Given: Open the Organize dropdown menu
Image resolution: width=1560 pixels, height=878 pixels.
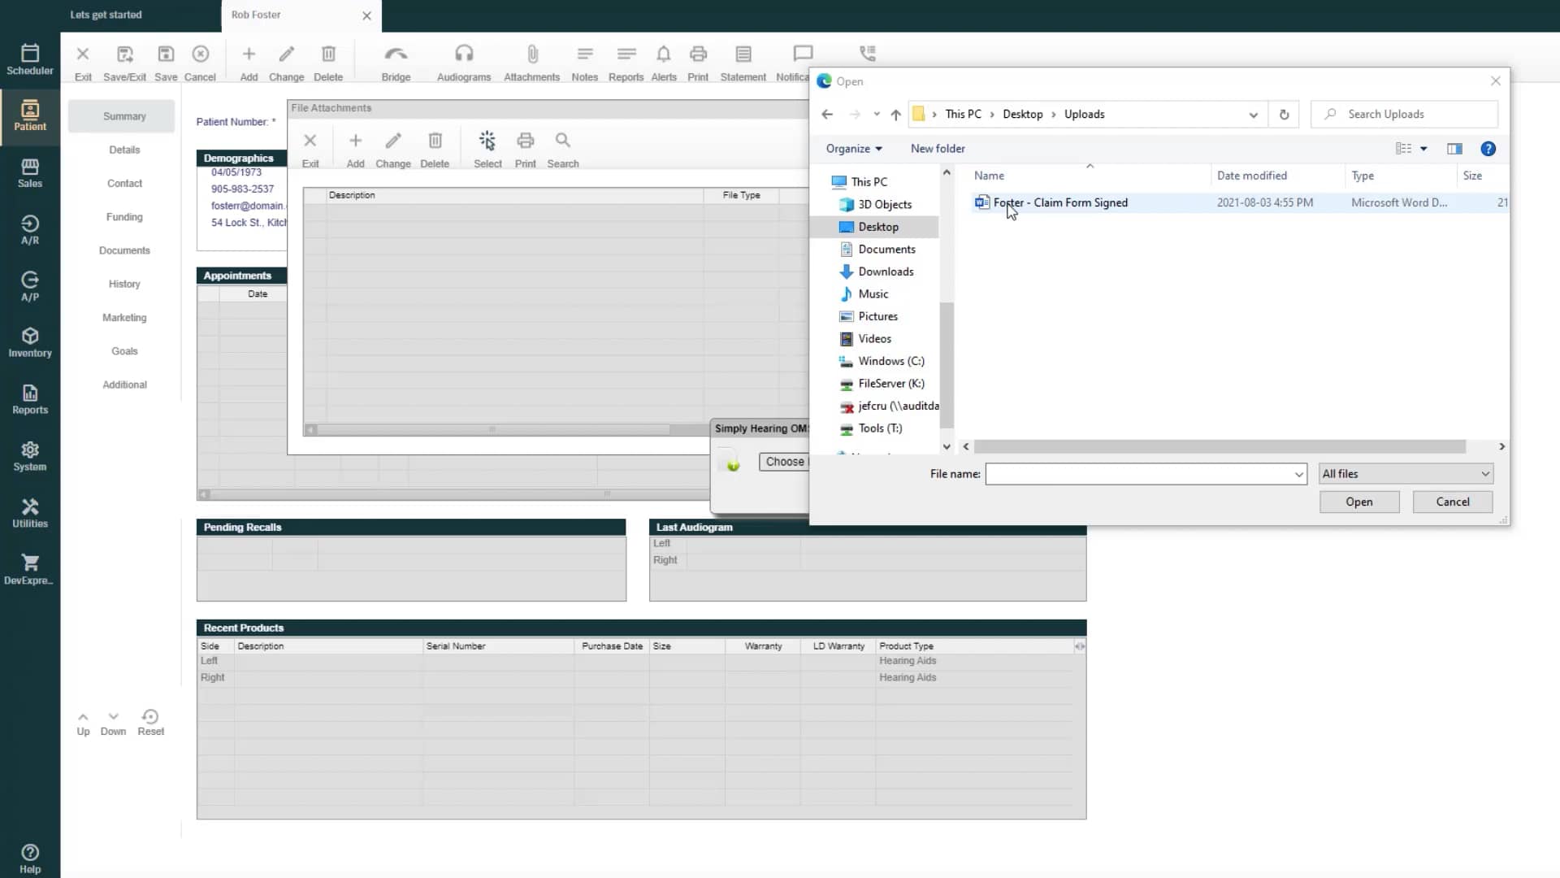Looking at the screenshot, I should click(852, 149).
